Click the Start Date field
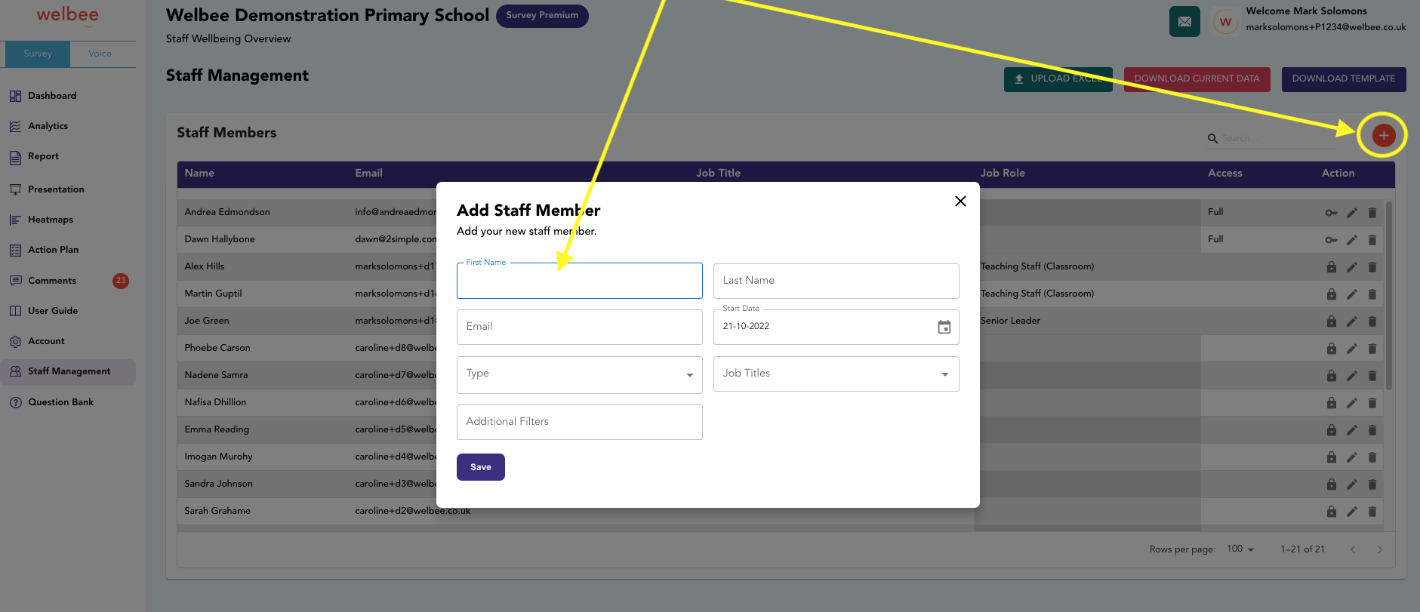This screenshot has height=612, width=1420. (836, 327)
